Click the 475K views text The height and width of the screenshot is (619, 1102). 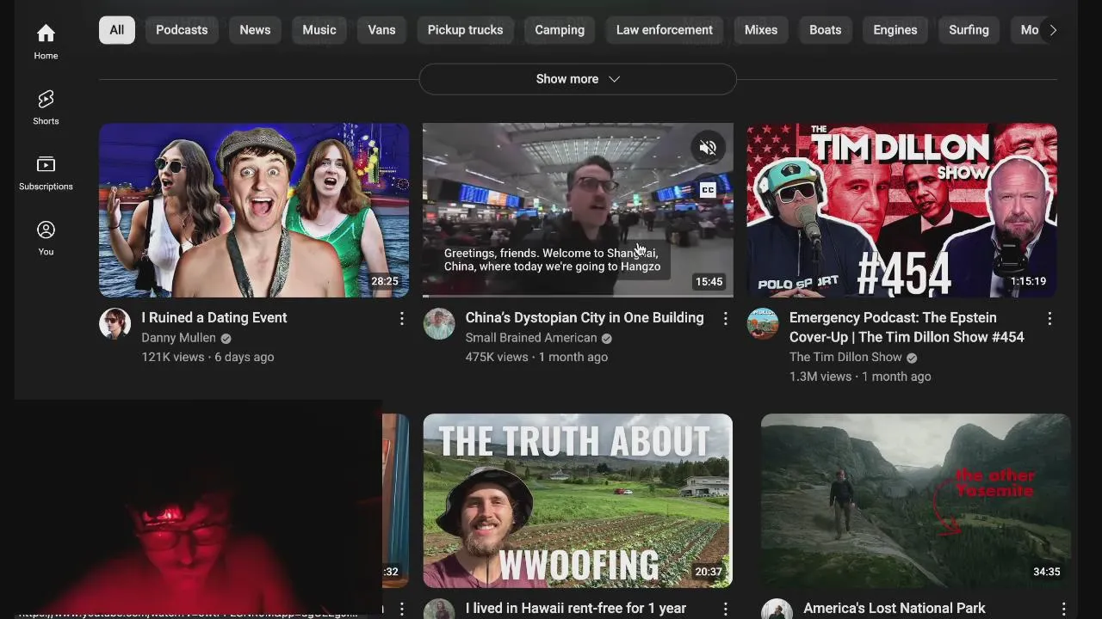click(x=497, y=357)
